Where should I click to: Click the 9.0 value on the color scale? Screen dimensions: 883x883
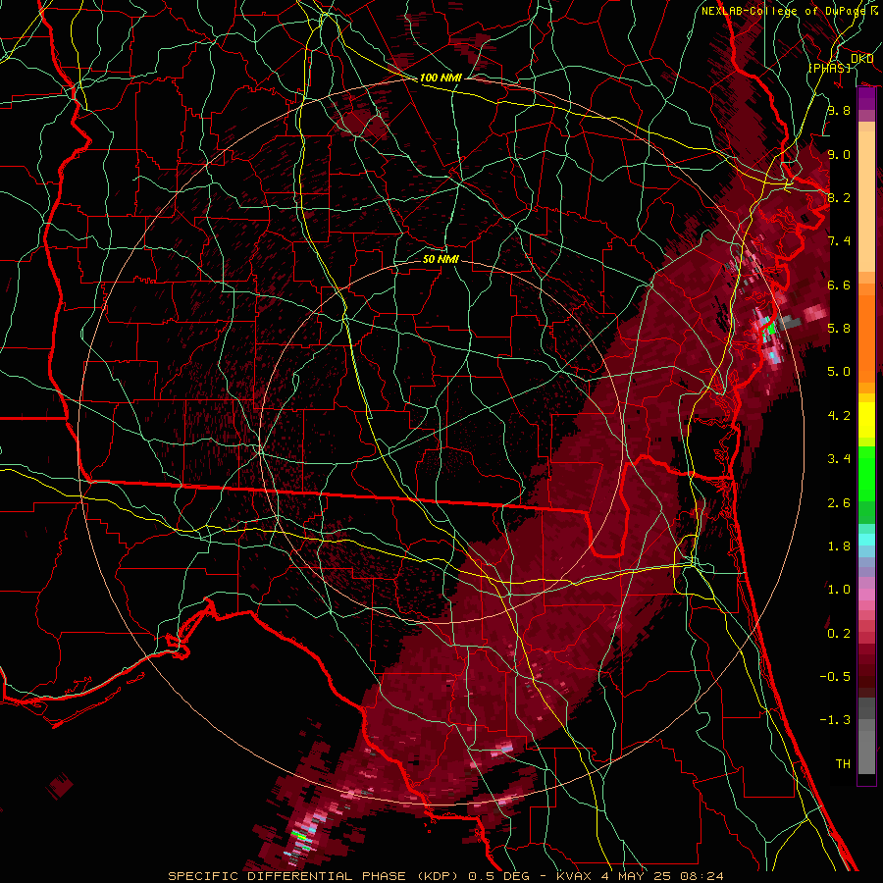[x=839, y=154]
